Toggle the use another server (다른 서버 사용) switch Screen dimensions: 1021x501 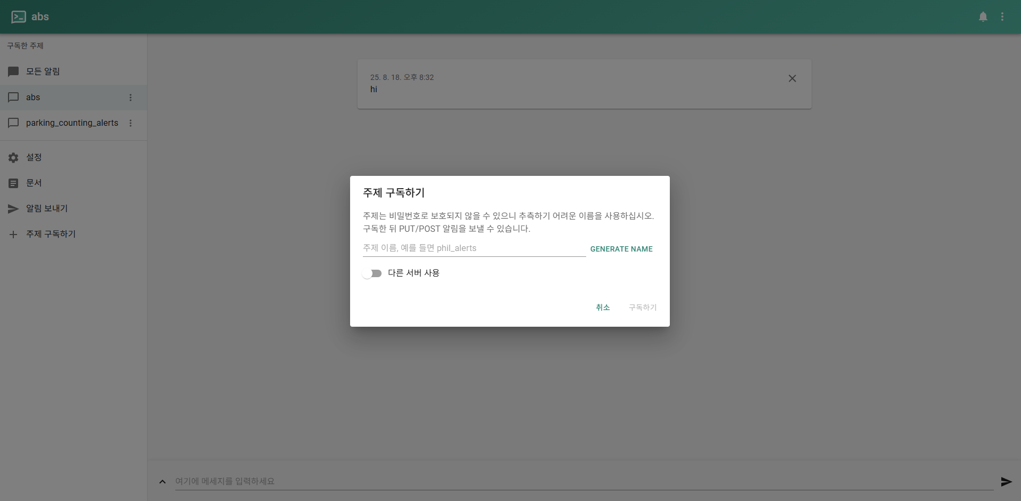[x=372, y=273]
